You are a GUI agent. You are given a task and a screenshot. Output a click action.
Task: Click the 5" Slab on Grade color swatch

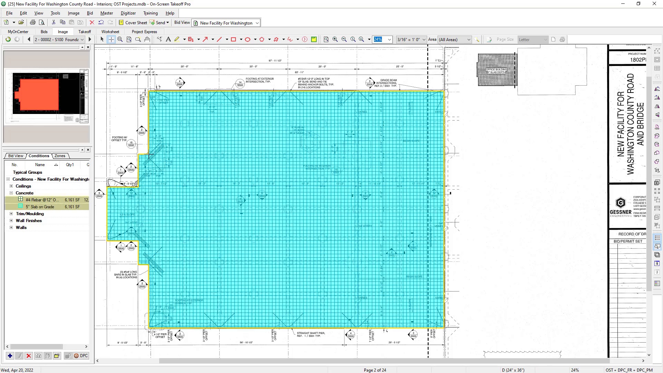(20, 207)
